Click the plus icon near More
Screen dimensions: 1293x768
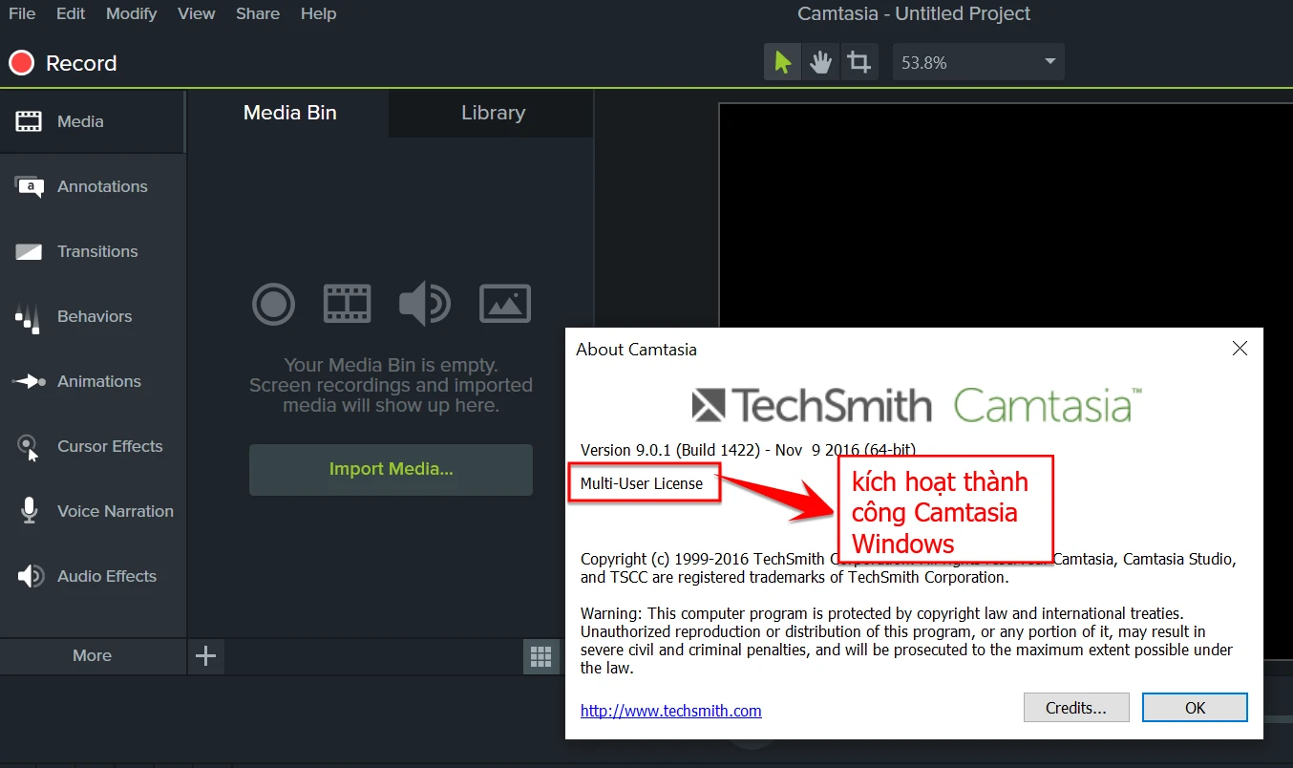point(206,656)
